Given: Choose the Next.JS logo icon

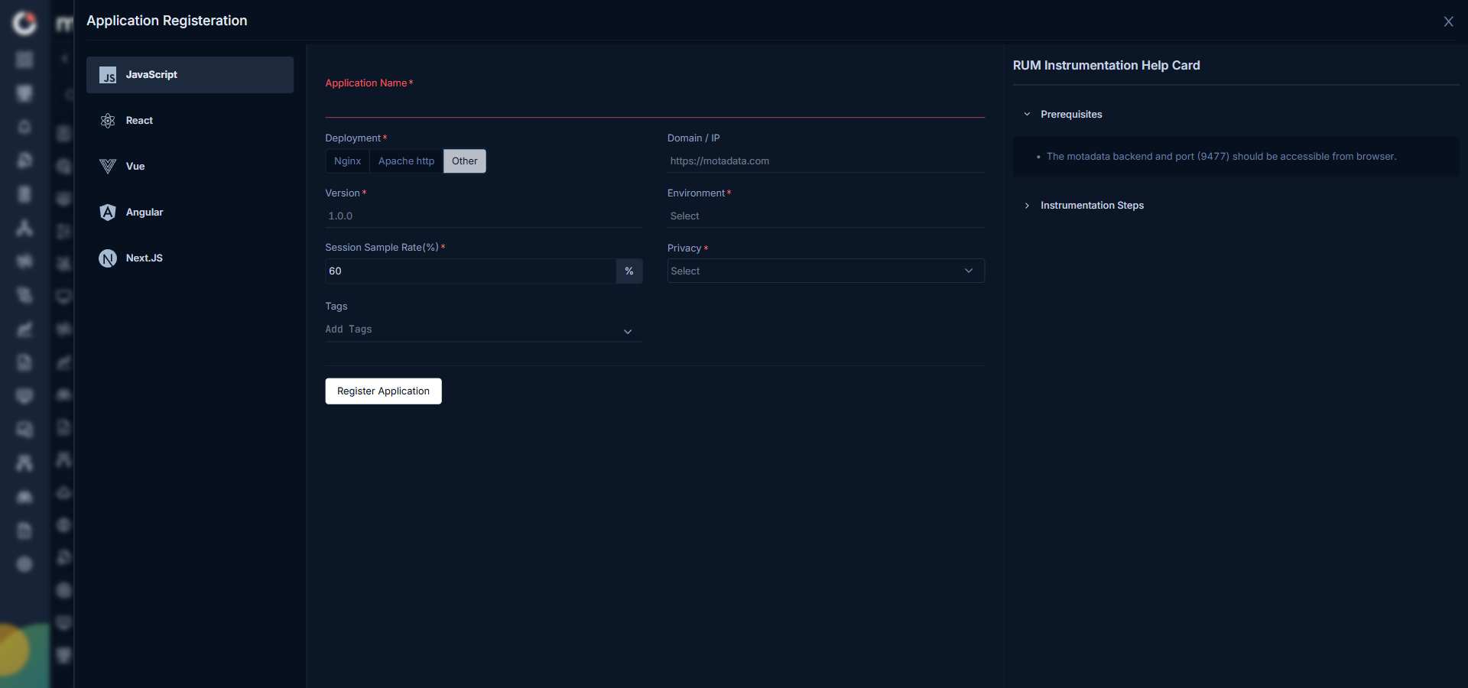Looking at the screenshot, I should pyautogui.click(x=108, y=258).
